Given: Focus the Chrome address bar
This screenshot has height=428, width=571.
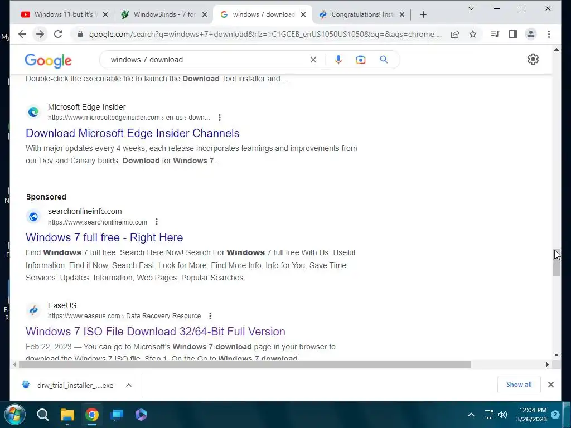Looking at the screenshot, I should [x=265, y=34].
